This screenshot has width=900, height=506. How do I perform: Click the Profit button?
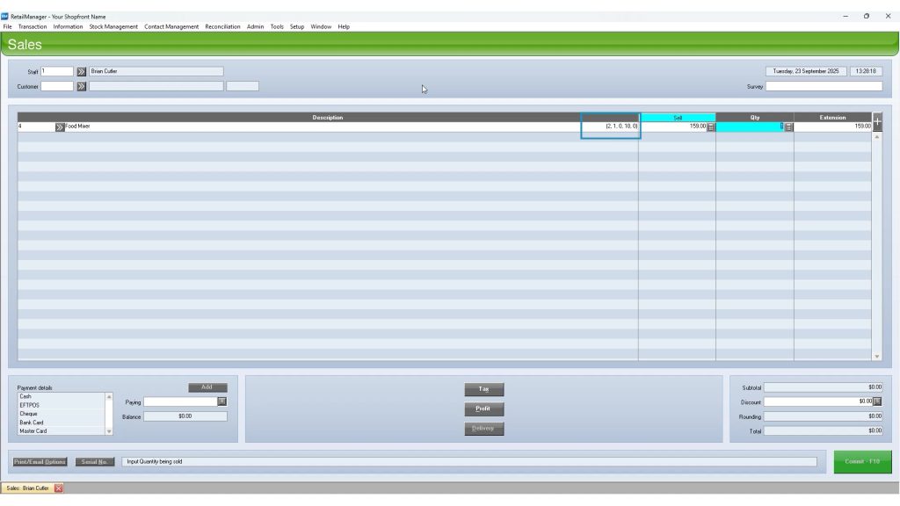click(483, 408)
